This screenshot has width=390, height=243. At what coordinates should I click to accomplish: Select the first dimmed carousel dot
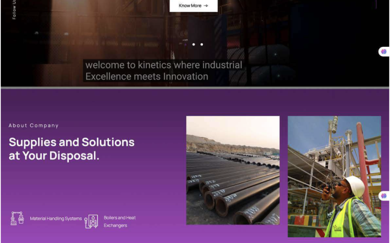pyautogui.click(x=185, y=45)
